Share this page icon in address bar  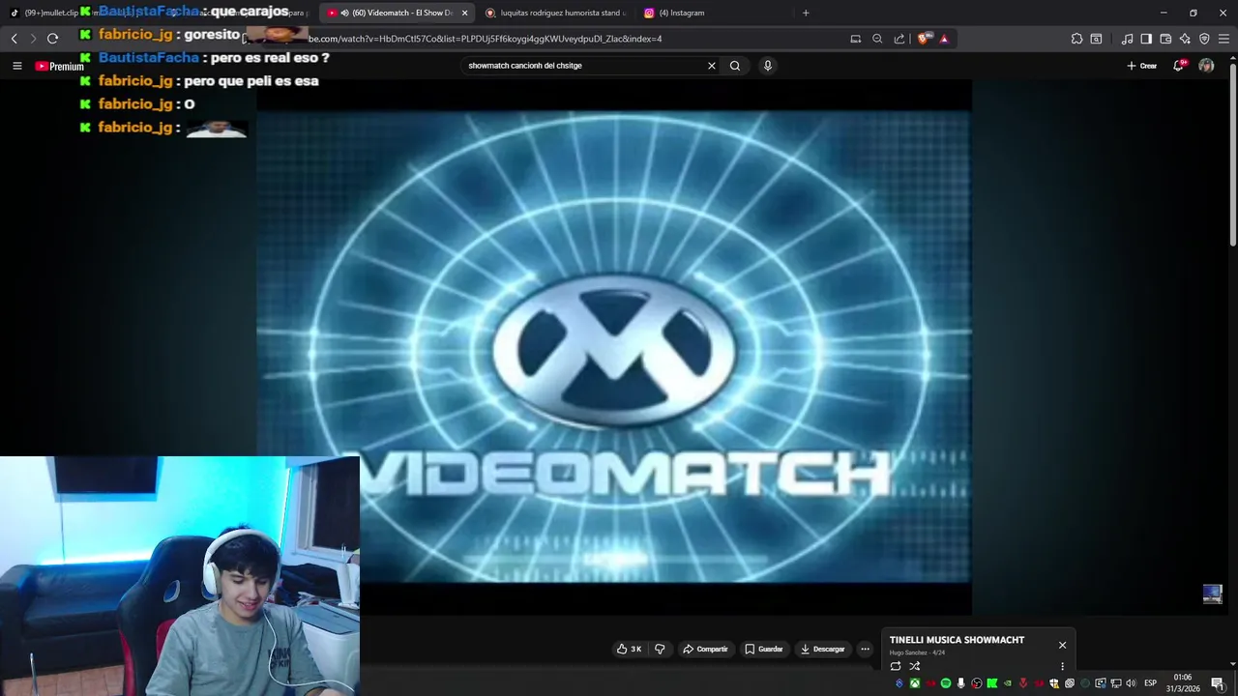pyautogui.click(x=899, y=39)
